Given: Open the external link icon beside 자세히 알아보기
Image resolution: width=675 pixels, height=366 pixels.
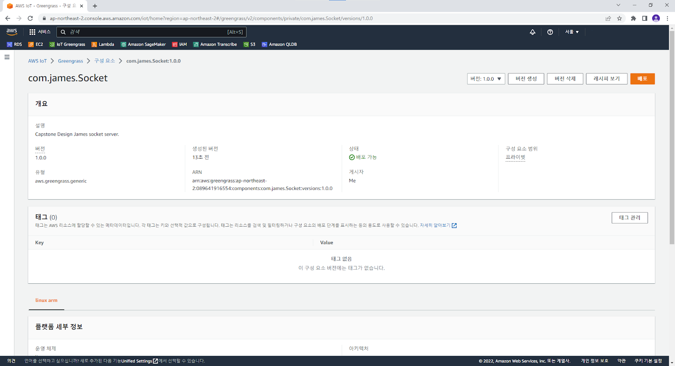Looking at the screenshot, I should point(454,225).
